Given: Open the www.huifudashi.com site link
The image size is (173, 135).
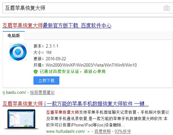Looking at the screenshot, I should (x=66, y=132).
